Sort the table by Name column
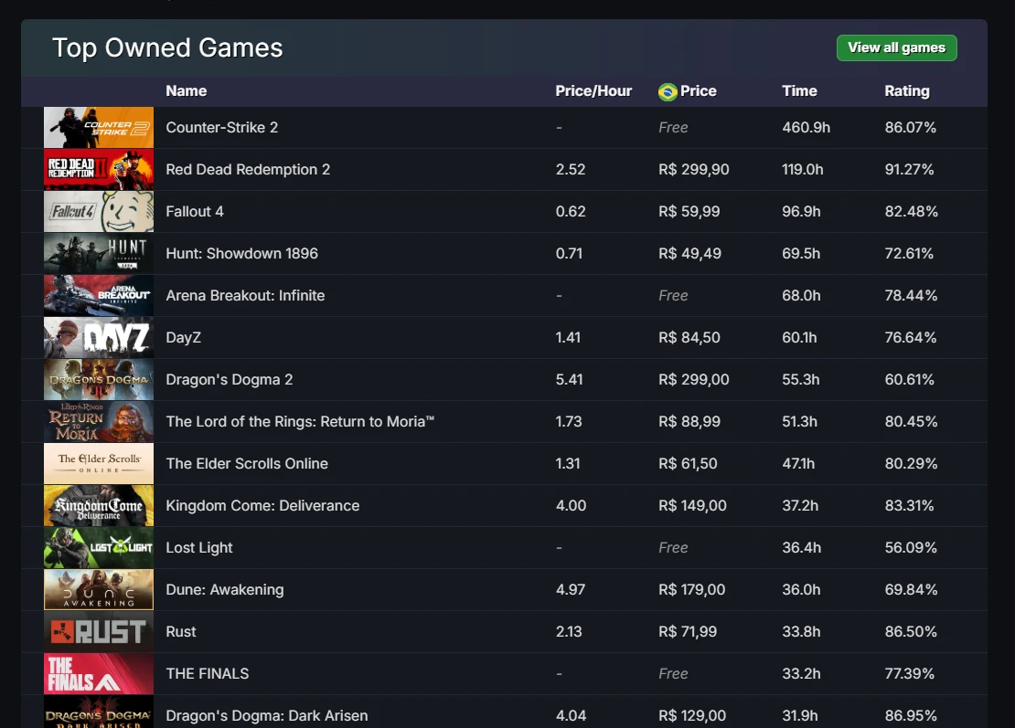 tap(187, 91)
